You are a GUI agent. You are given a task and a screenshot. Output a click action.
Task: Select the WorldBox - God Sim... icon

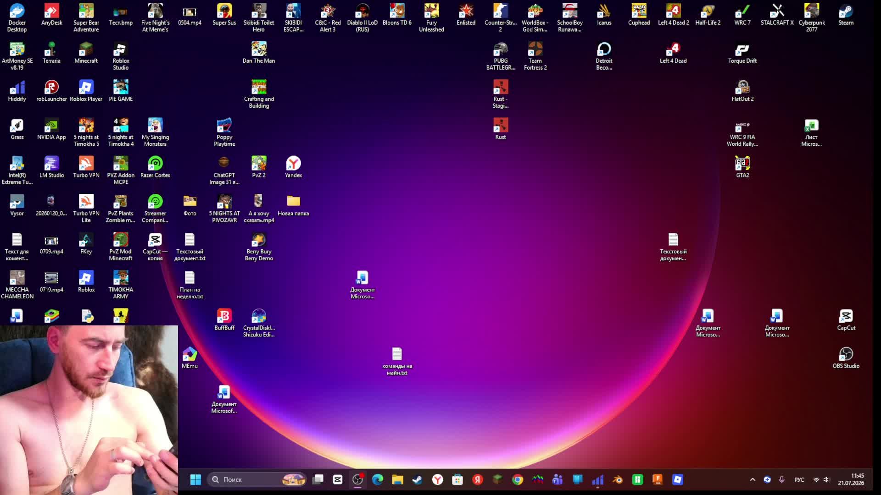[x=535, y=17]
